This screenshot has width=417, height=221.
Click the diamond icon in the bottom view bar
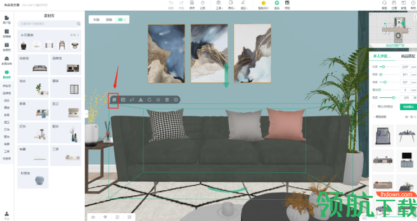(x=105, y=217)
